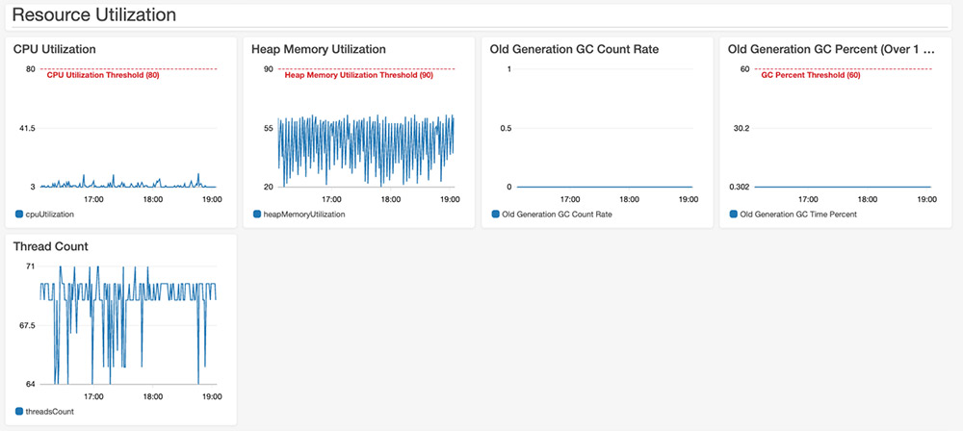Click the 18:00 time marker in CPU chart

(x=152, y=199)
